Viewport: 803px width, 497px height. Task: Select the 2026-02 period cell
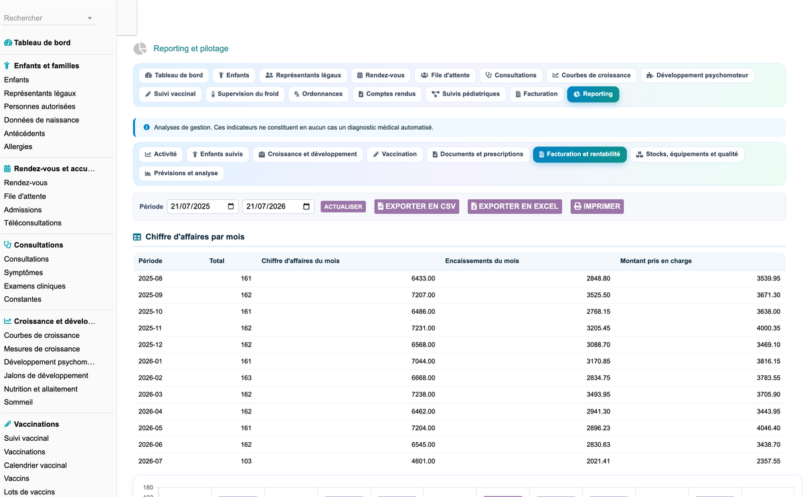(151, 378)
